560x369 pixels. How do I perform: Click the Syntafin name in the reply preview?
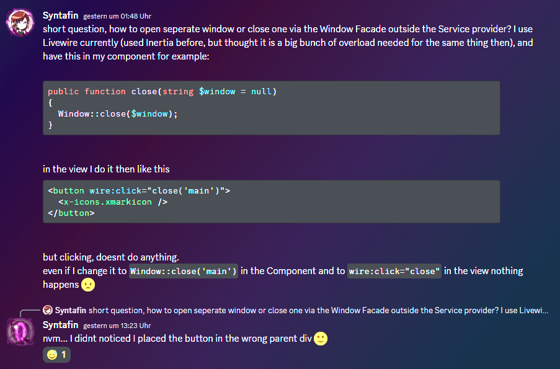(70, 309)
